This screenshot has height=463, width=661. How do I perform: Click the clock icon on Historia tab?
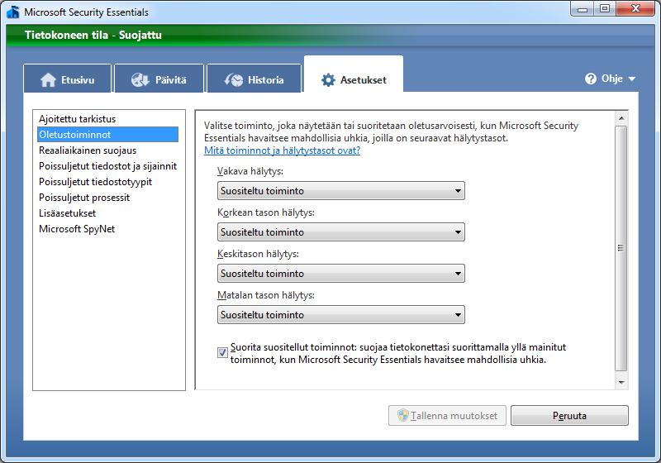point(234,79)
